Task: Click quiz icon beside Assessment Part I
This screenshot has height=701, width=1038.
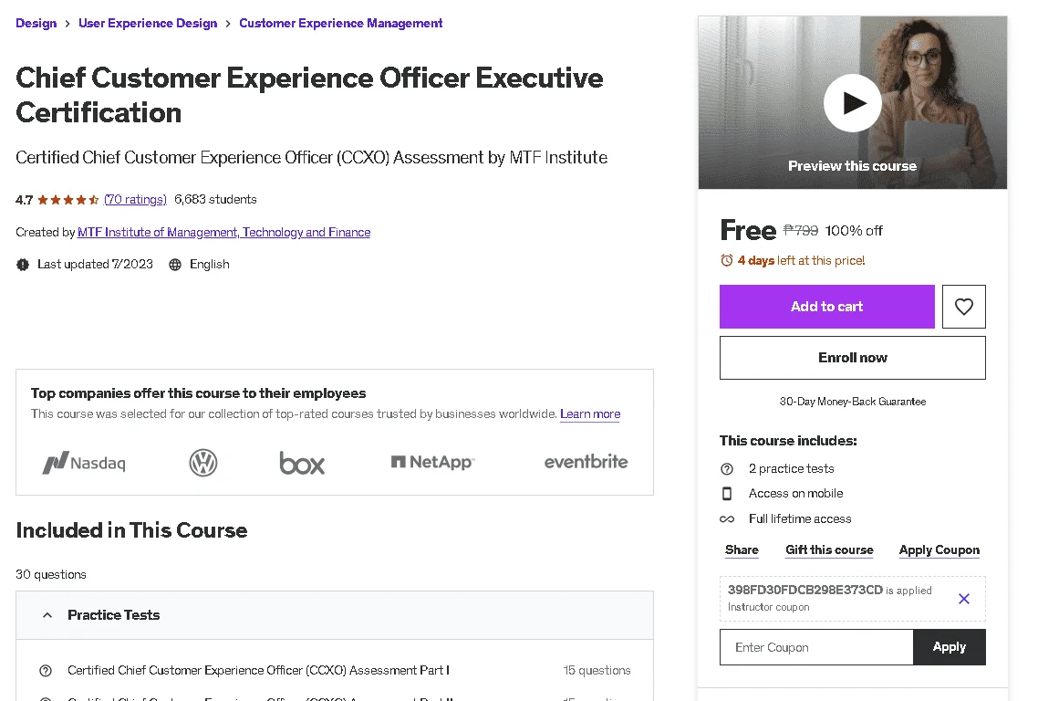Action: [46, 671]
